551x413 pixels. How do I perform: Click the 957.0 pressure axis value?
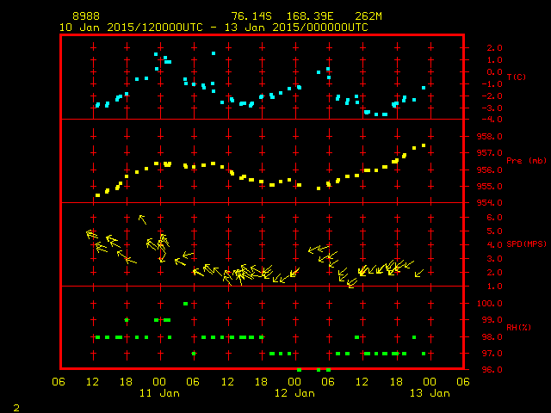tap(490, 153)
